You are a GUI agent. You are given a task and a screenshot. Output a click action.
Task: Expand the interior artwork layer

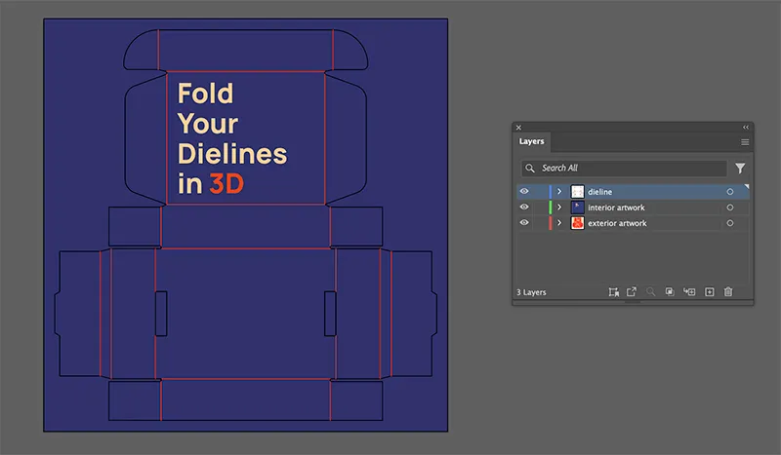coord(559,208)
